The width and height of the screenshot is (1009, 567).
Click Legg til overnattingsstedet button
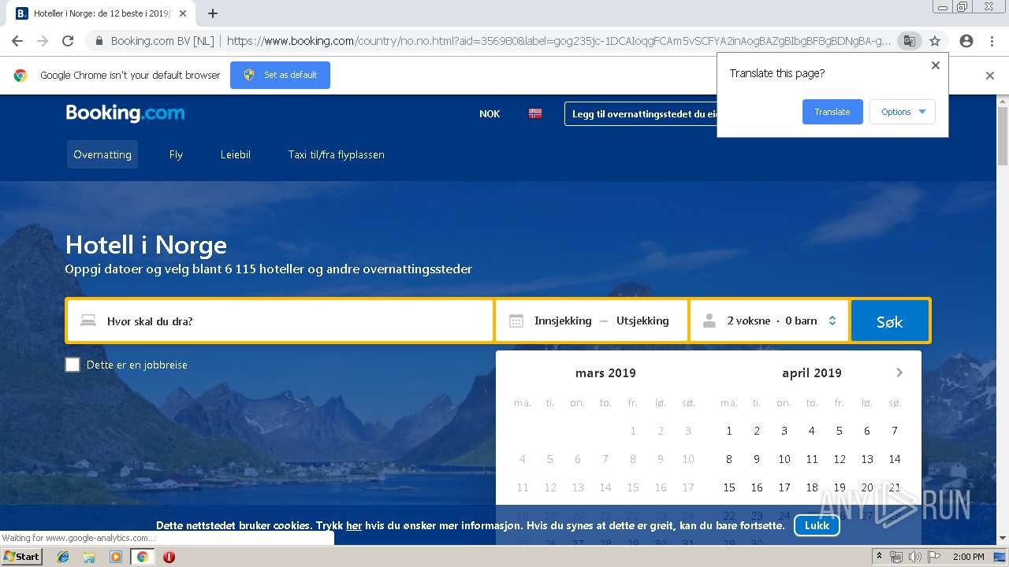pyautogui.click(x=640, y=113)
